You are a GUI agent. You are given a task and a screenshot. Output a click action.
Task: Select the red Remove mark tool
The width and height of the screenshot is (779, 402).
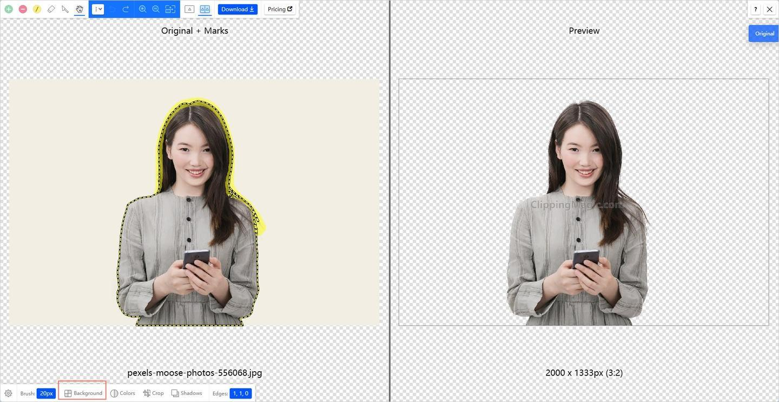click(23, 9)
